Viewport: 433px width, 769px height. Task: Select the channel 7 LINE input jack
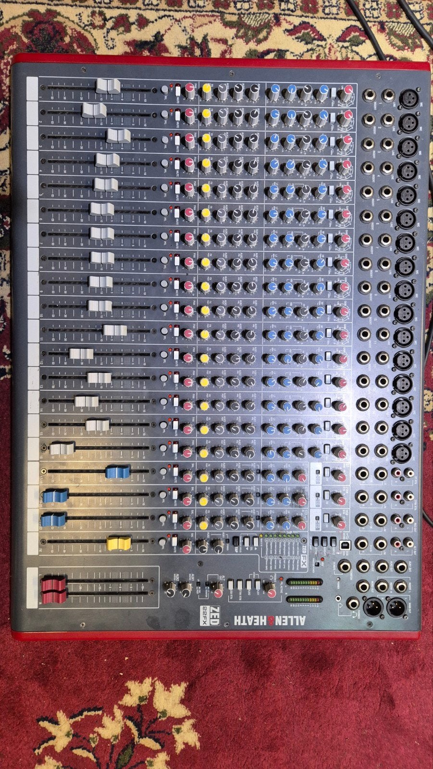[385, 239]
